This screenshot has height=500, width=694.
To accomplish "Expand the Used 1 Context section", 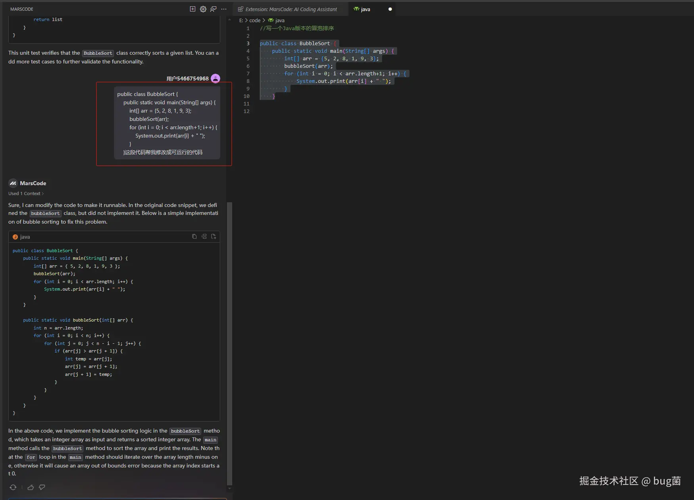I will click(x=26, y=193).
